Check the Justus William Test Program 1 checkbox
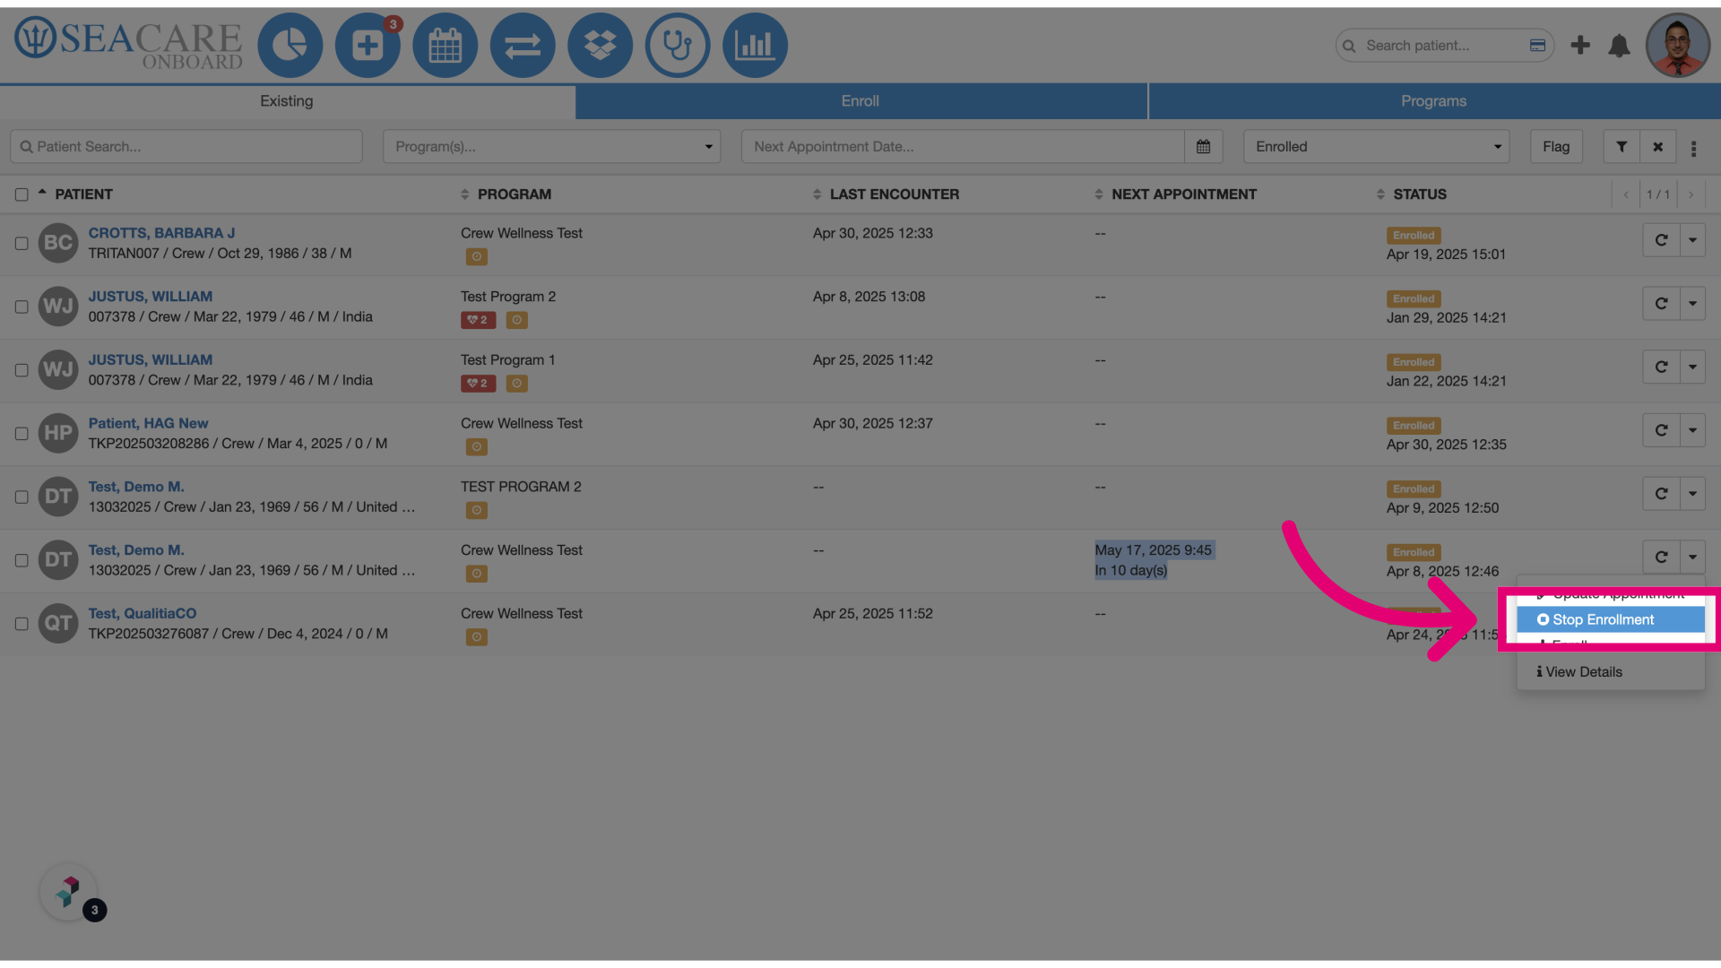 pos(22,370)
